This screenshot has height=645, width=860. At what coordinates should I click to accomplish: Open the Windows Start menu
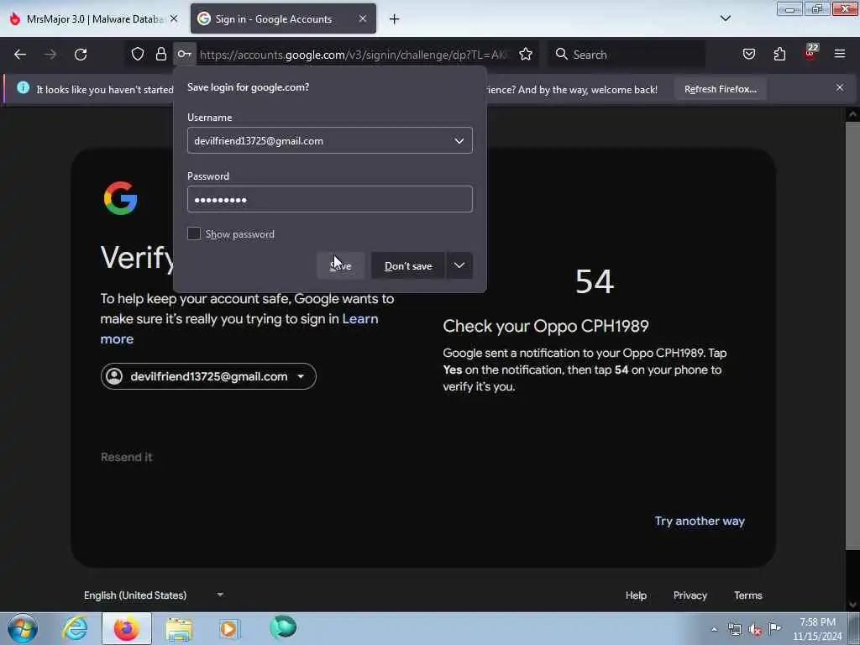click(x=23, y=628)
